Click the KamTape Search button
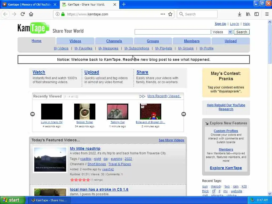The width and height of the screenshot is (272, 204). tap(242, 32)
